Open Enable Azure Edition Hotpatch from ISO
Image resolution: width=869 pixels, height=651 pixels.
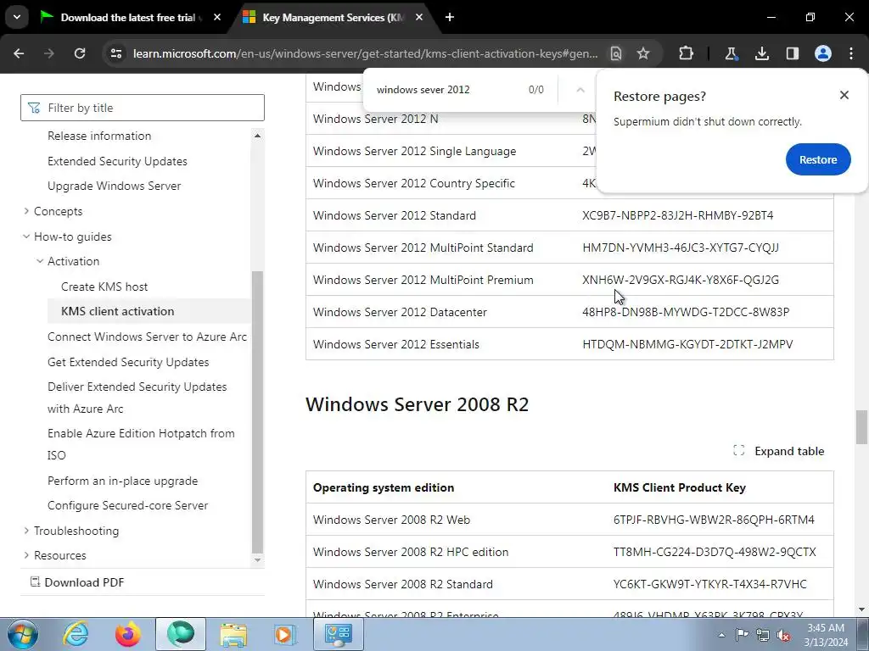(141, 444)
